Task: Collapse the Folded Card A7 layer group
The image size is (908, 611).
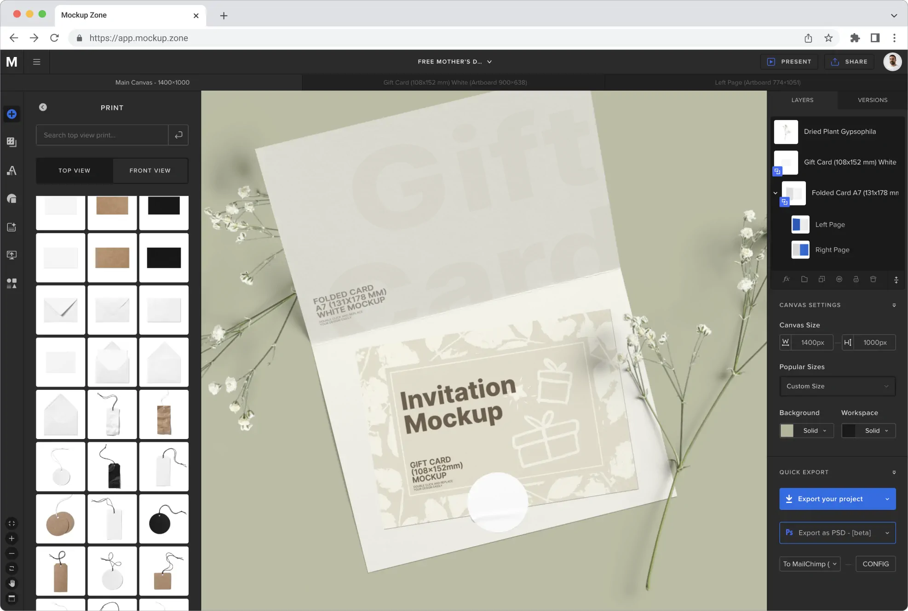Action: coord(776,193)
